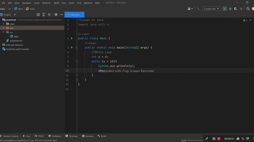Open the Tools menu
Screen dimensions: 254x142
pyautogui.click(x=71, y=3)
